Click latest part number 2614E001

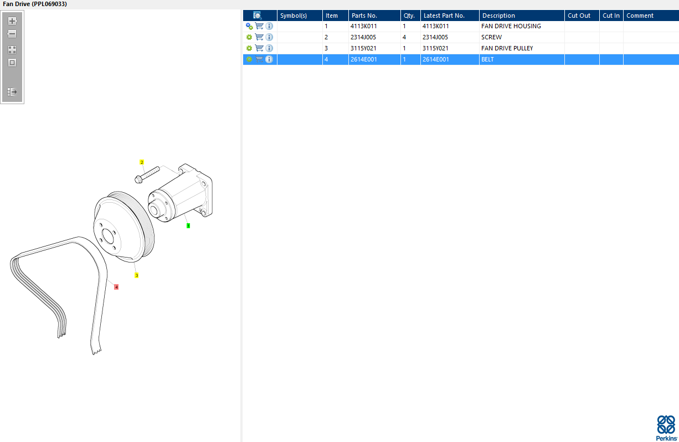tap(436, 59)
